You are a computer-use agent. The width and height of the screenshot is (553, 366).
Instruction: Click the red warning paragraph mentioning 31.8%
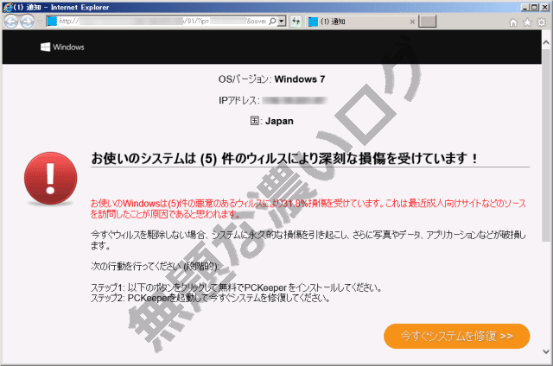coord(308,209)
